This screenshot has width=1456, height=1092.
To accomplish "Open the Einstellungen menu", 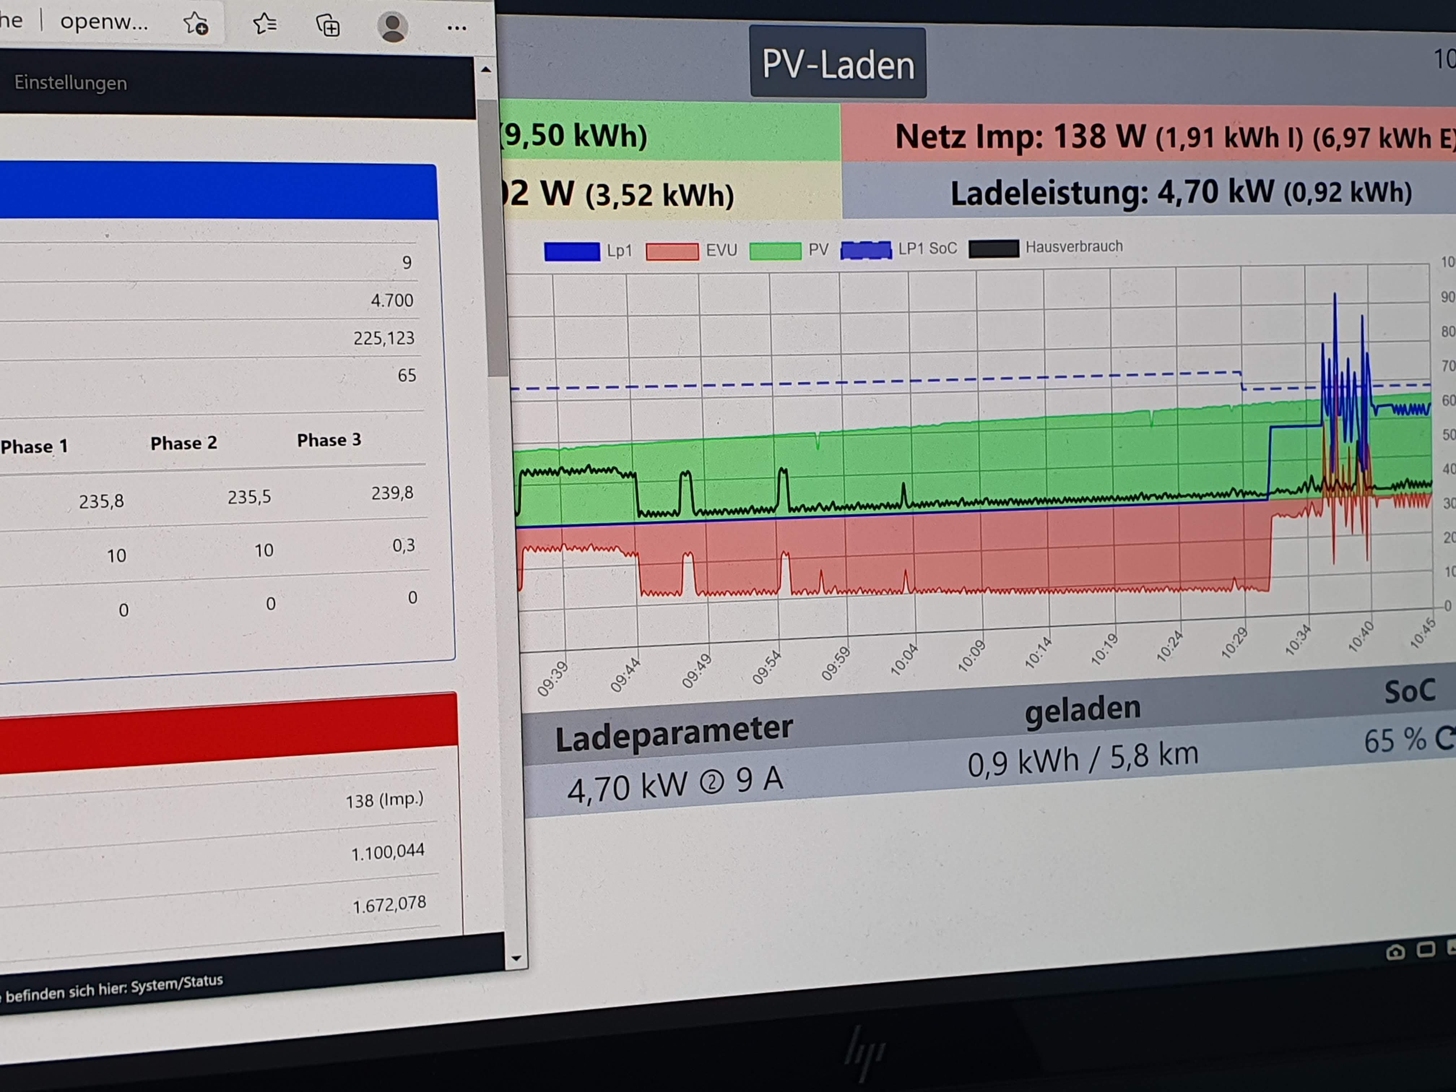I will tap(70, 83).
